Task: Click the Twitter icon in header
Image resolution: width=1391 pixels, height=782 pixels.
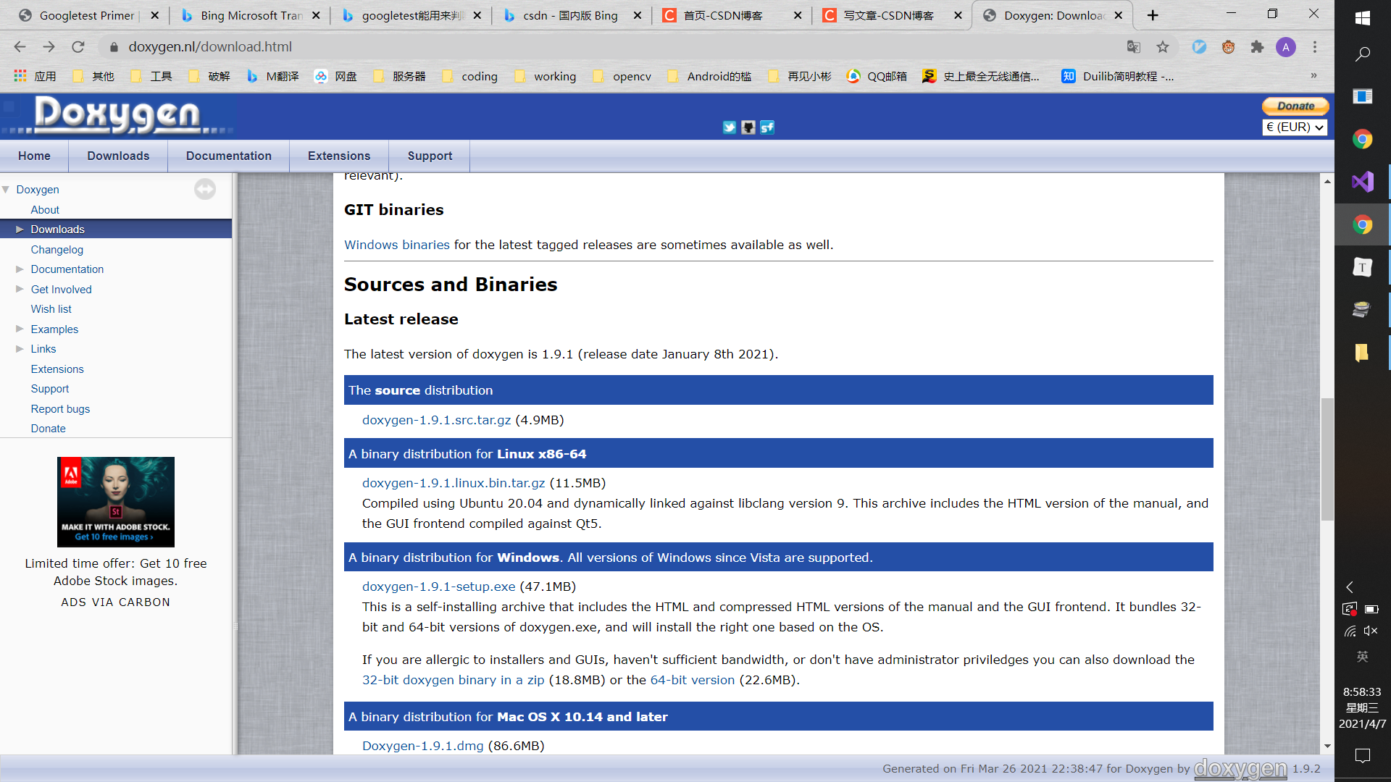Action: point(729,127)
